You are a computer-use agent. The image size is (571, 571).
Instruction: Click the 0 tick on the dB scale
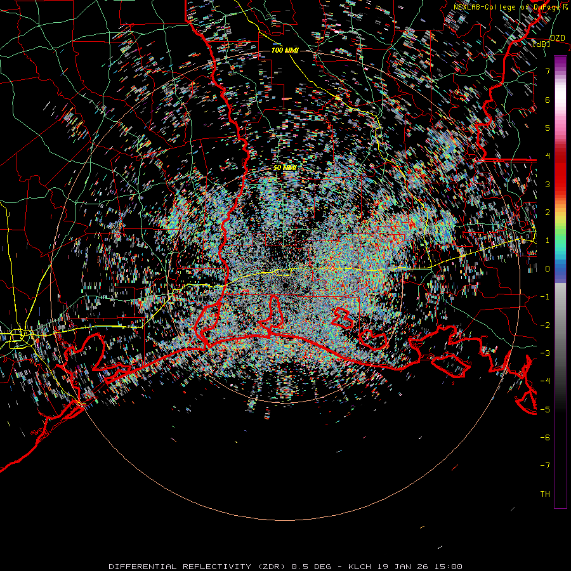[x=548, y=269]
